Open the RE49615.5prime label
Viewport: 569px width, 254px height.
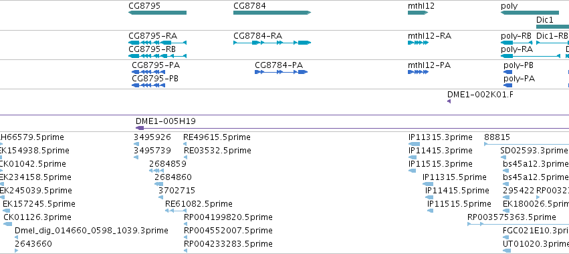click(217, 137)
